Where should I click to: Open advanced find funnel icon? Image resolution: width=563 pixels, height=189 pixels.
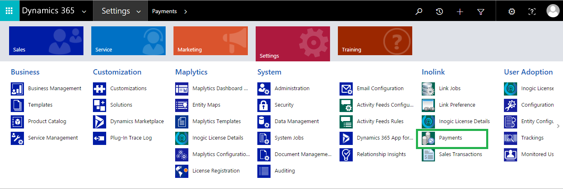[x=481, y=12]
